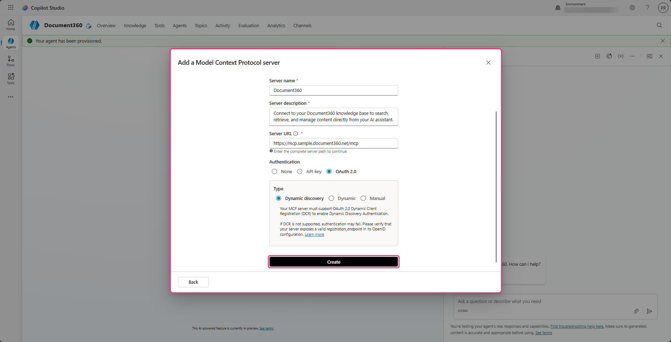Click the Server name input field
671x342 pixels.
click(333, 90)
